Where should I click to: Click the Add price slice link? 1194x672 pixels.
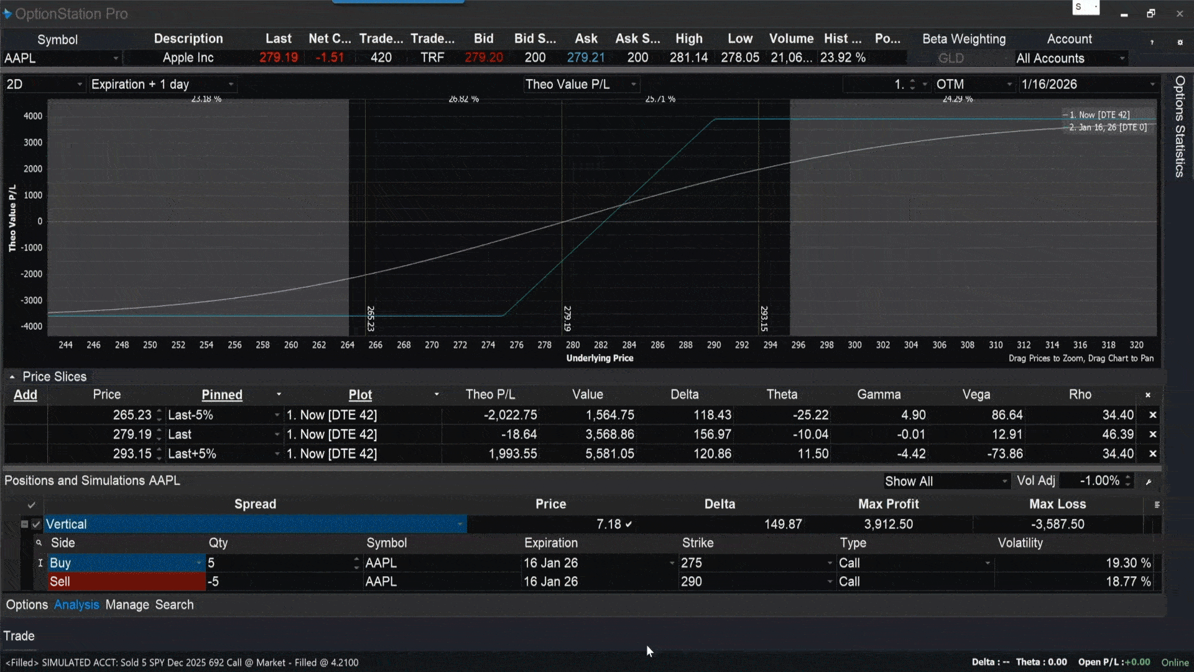[x=25, y=395]
